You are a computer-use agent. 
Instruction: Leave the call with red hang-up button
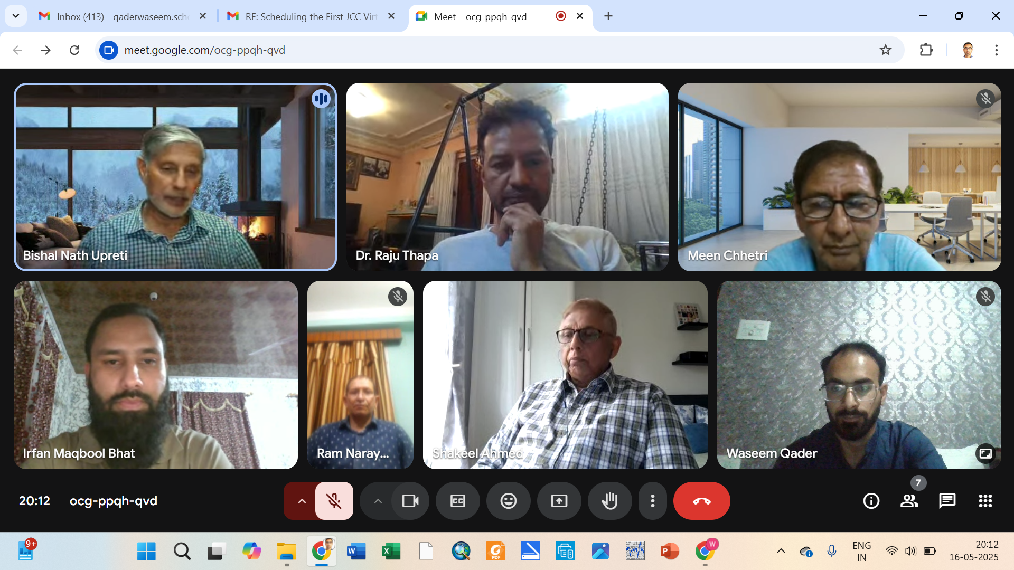point(701,501)
